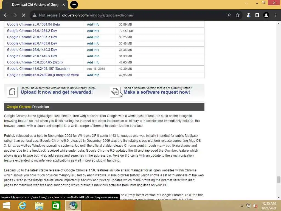Screen dimensions: 281x211
Task: Open the Chrome profile avatar menu
Action: point(266,15)
